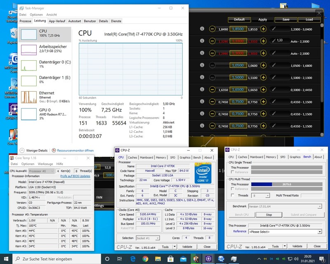This screenshot has height=264, width=330.
Task: Click the 0,7500 value in first 0,7450 row
Action: click(x=238, y=102)
